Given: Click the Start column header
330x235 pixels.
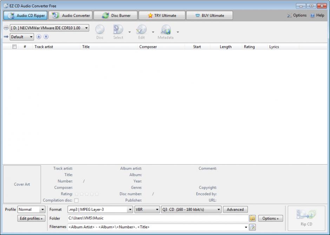Looking at the screenshot, I should pyautogui.click(x=197, y=47).
